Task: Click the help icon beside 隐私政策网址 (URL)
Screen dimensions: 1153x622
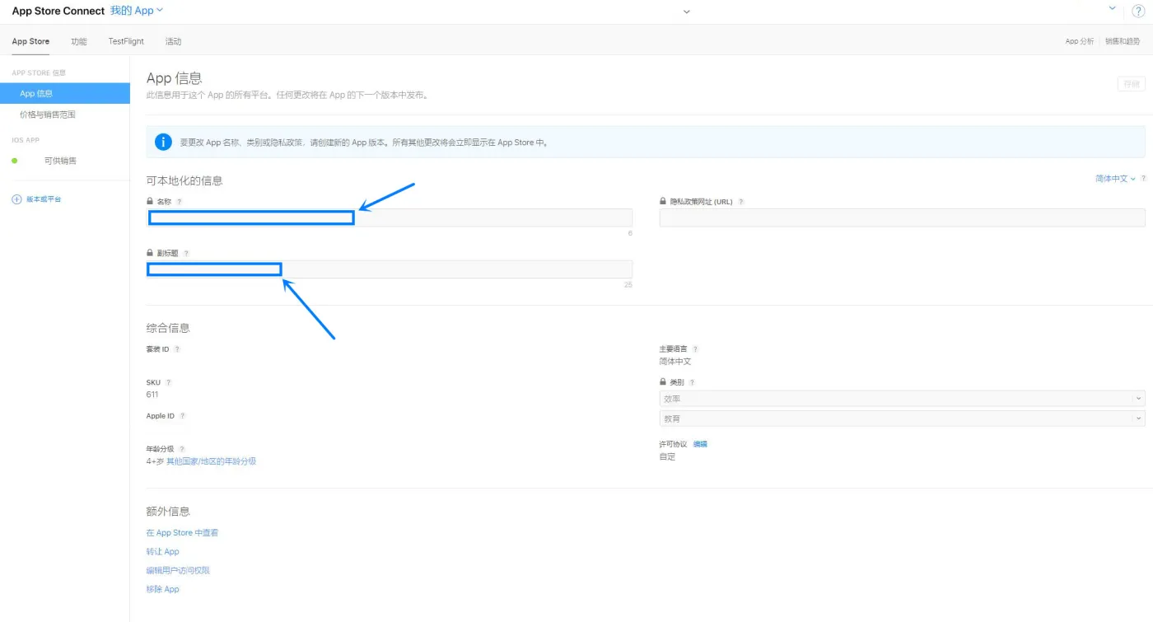Action: [x=741, y=202]
